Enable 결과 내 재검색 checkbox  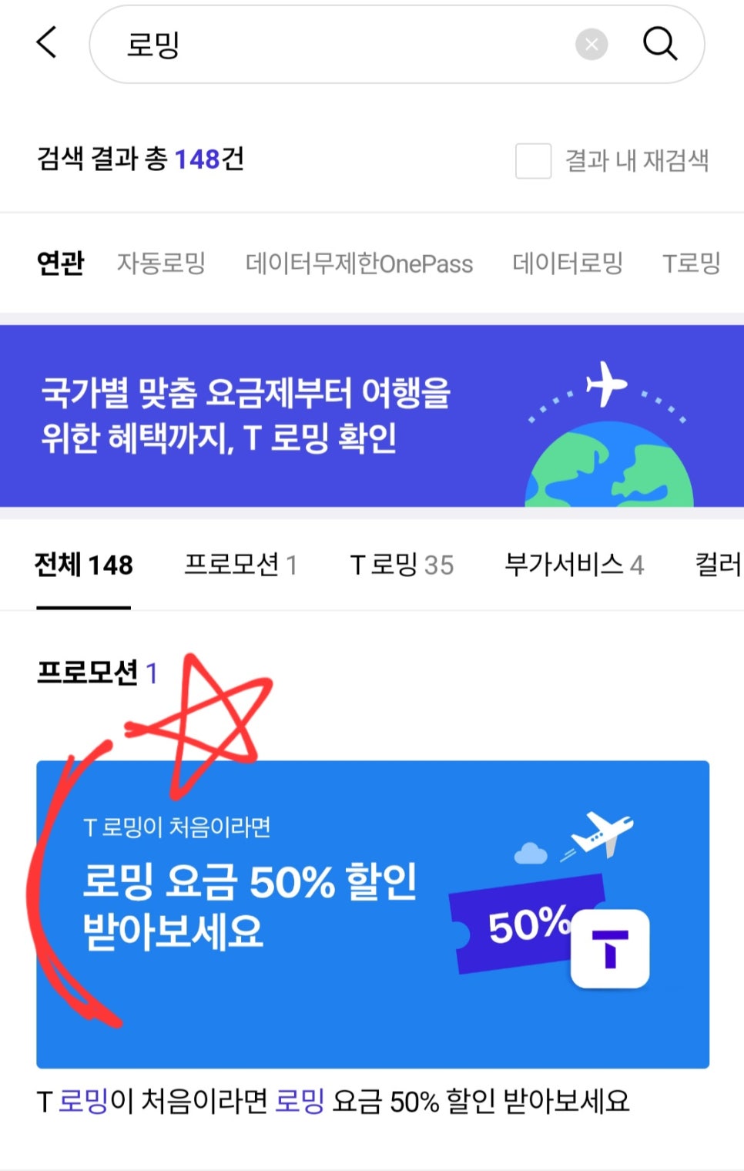[533, 161]
